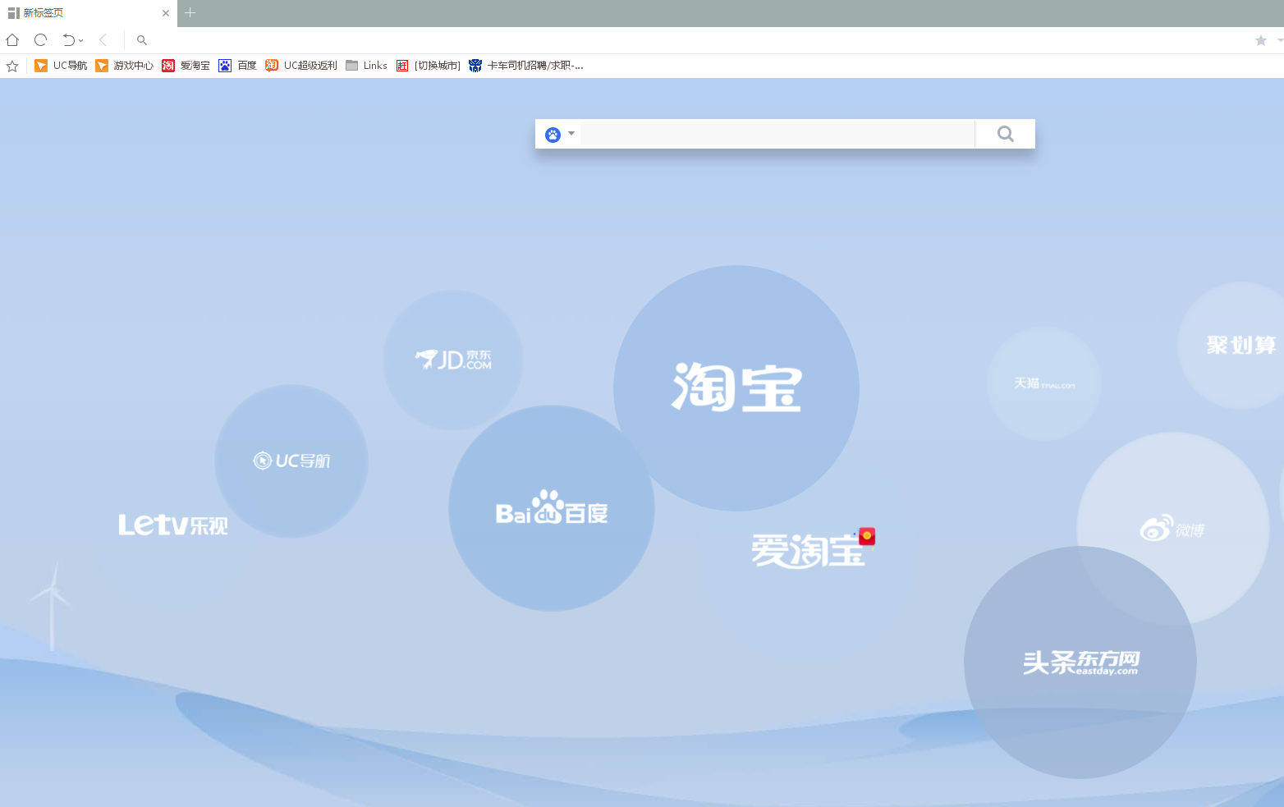Open the 微博 Weibo bubble

[x=1172, y=528]
